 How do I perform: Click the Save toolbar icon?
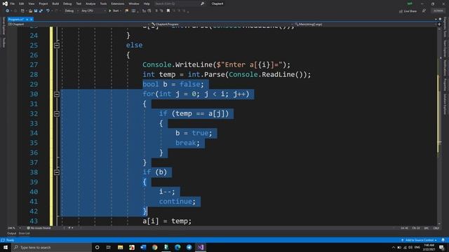click(x=36, y=11)
